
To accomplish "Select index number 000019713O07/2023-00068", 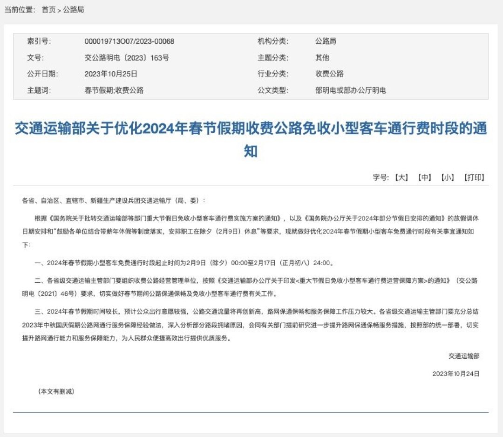I will pyautogui.click(x=129, y=41).
